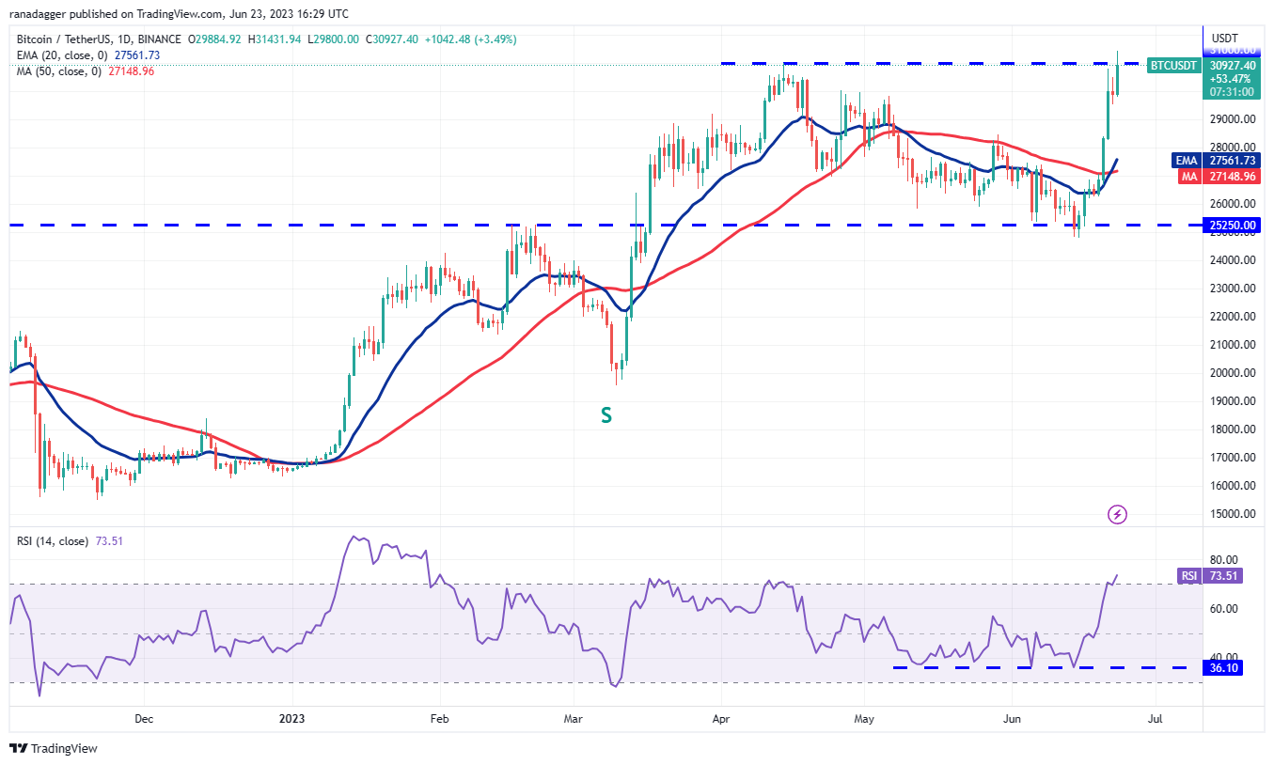Click the blue 25250.00 price level tag
Viewport: 1274px width, 765px height.
pos(1235,226)
